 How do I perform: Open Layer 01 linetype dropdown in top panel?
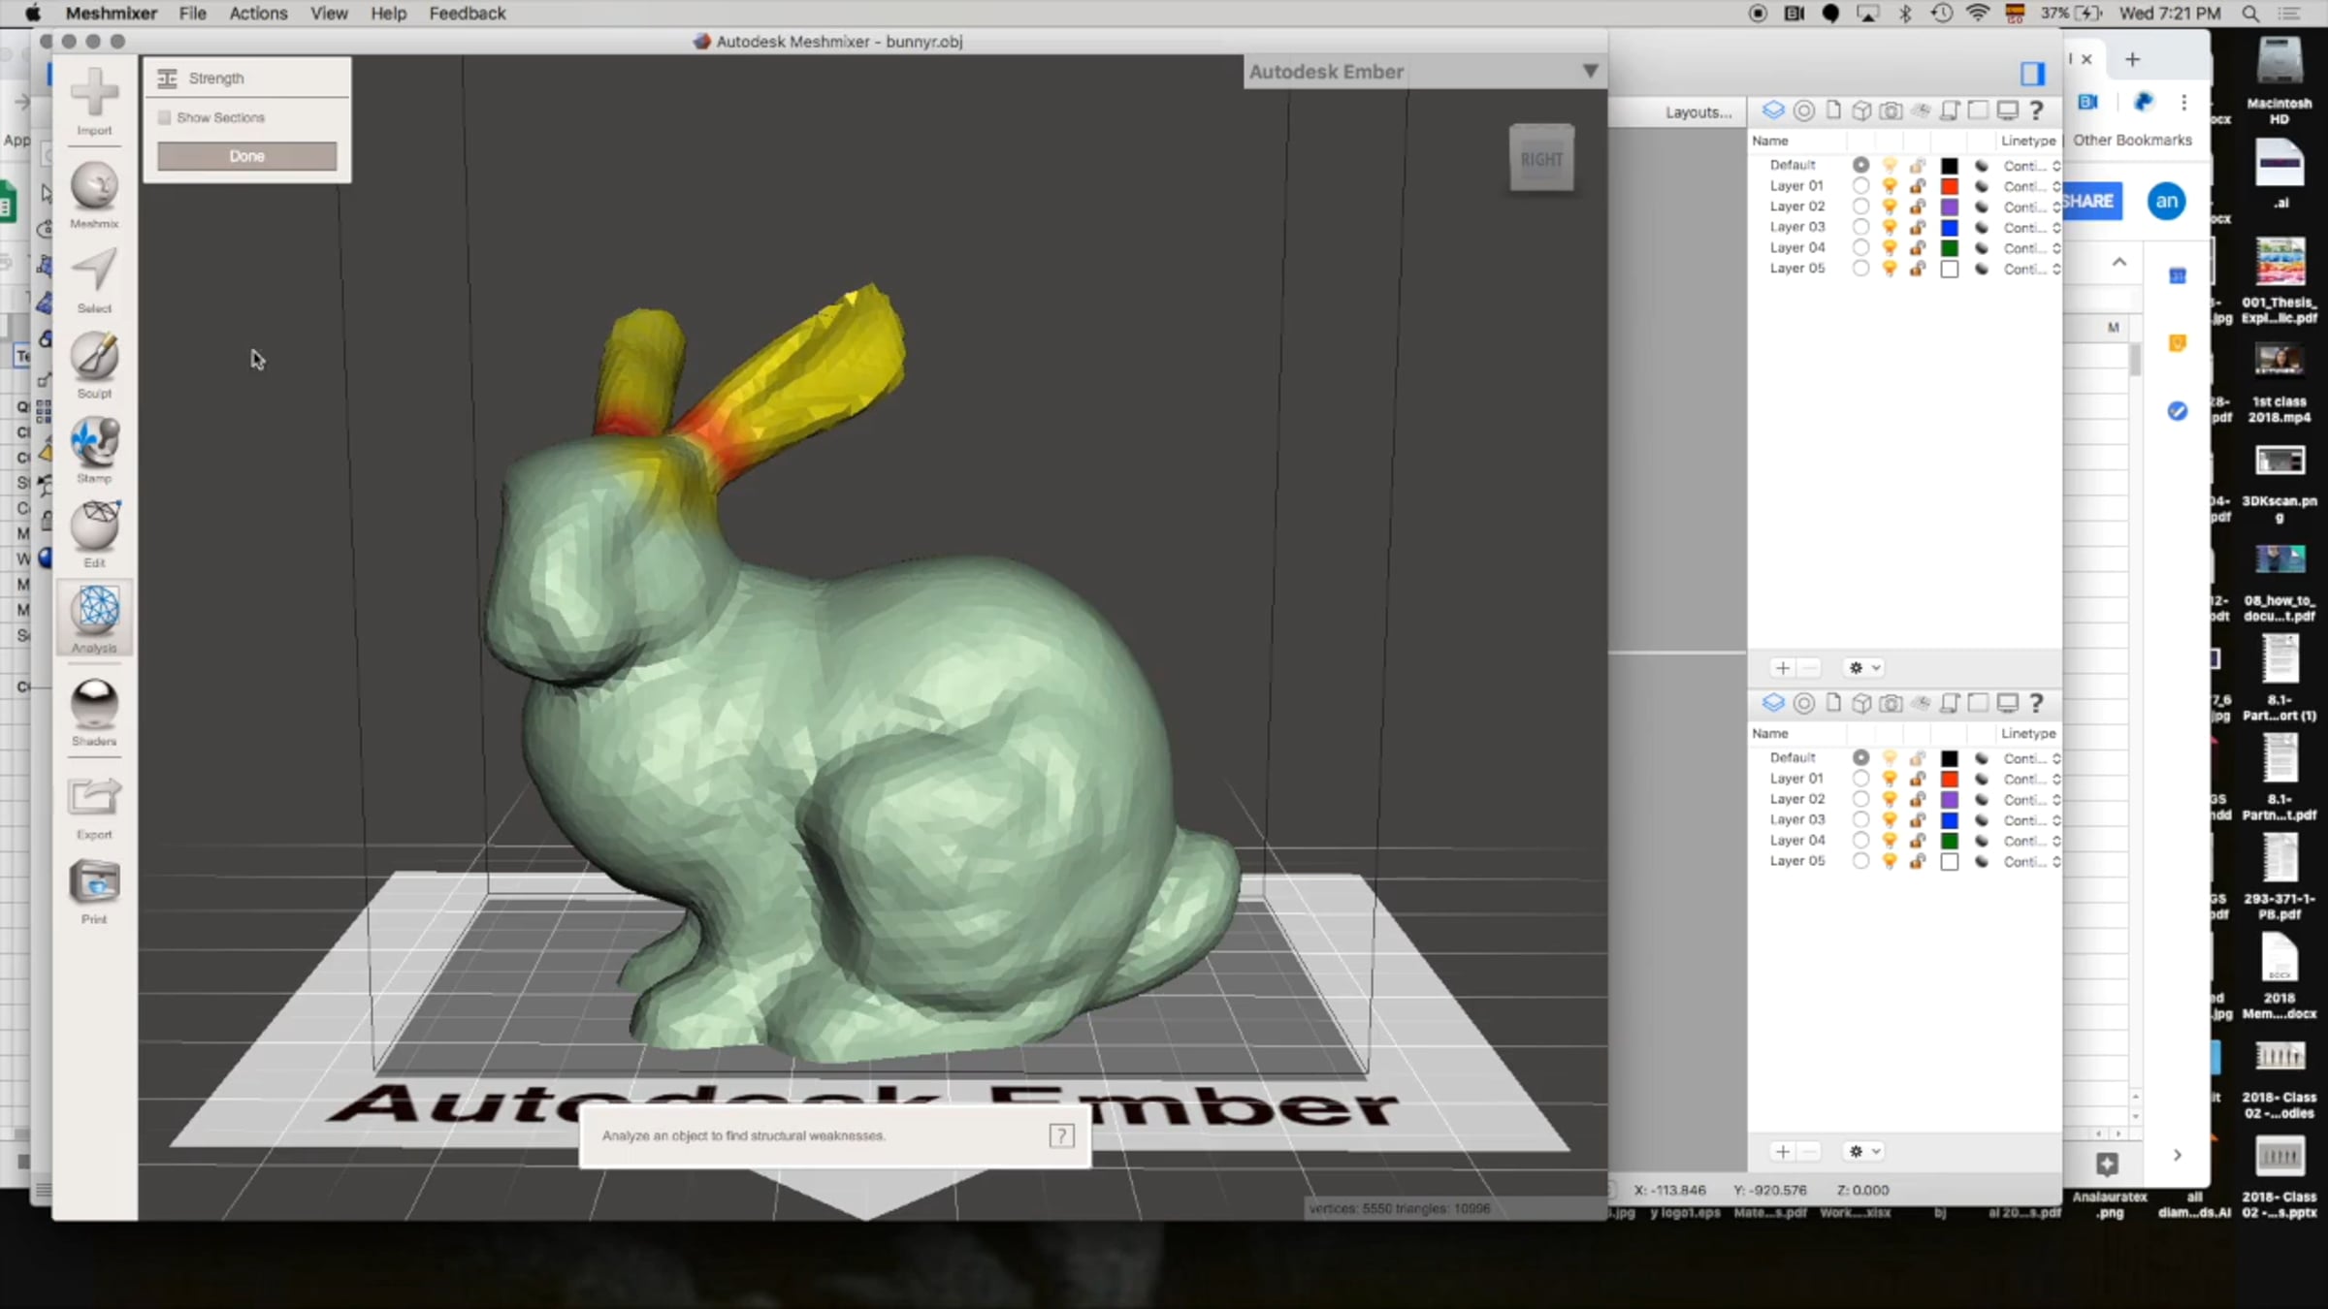[x=2031, y=186]
